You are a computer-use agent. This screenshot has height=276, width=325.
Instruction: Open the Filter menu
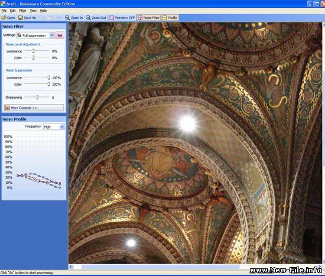point(22,11)
